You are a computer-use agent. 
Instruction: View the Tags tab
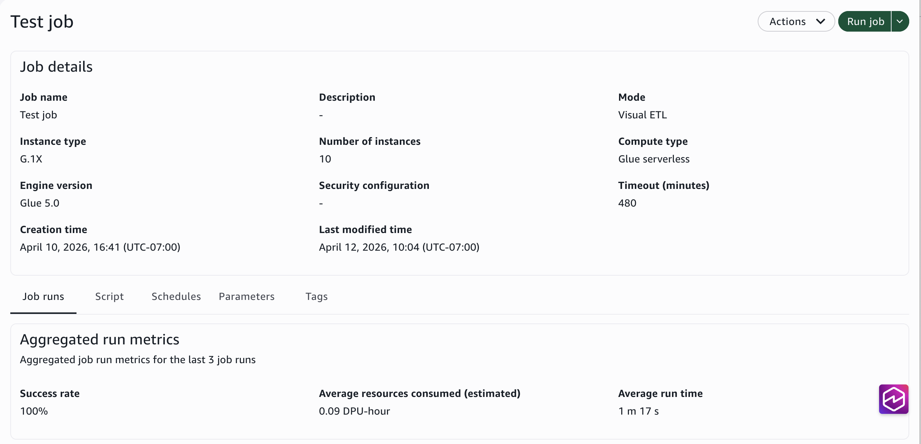pyautogui.click(x=317, y=297)
